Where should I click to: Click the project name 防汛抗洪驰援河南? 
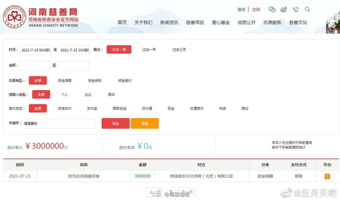[x=84, y=176]
